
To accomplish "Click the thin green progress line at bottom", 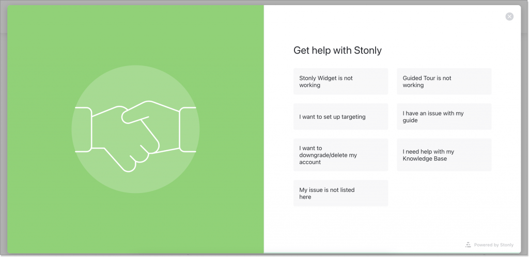I will coord(392,253).
